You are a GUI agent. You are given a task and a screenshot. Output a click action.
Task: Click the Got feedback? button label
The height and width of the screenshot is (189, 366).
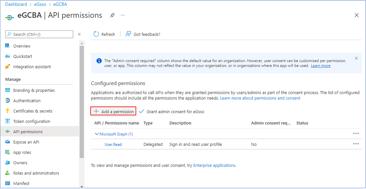pos(147,34)
